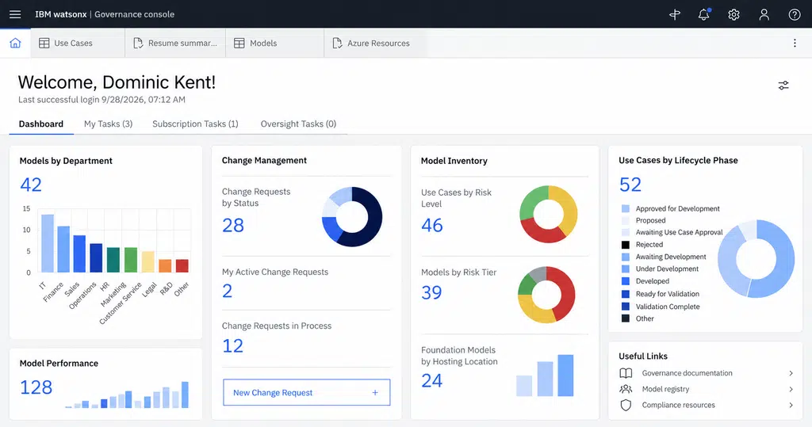Click the Awaiting Development legend entry
The height and width of the screenshot is (427, 812).
pyautogui.click(x=664, y=257)
